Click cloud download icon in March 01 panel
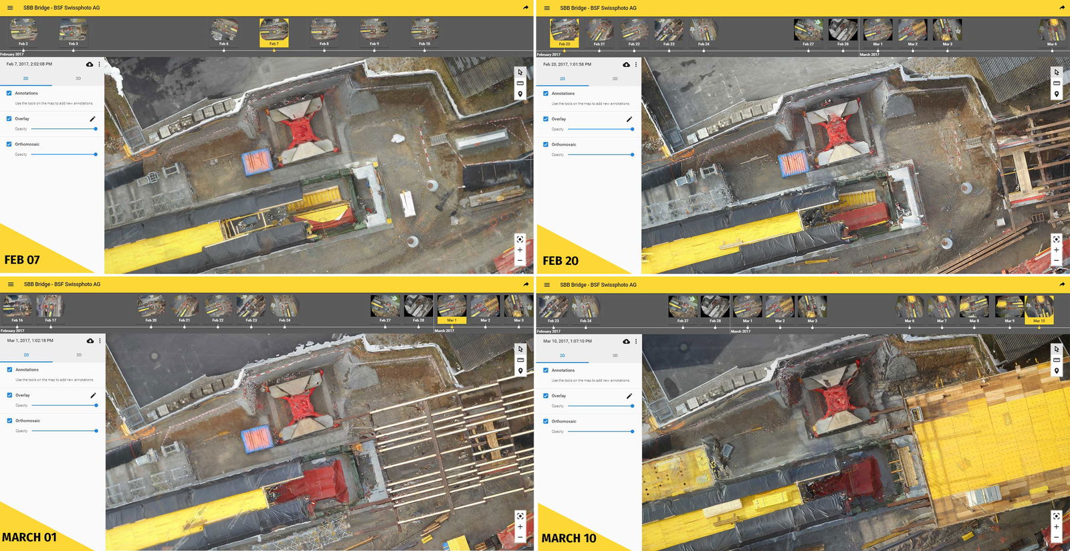The image size is (1070, 551). point(90,341)
